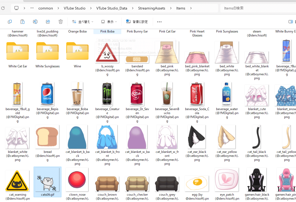Refresh the Items folder view
The image size is (296, 202).
3,8
